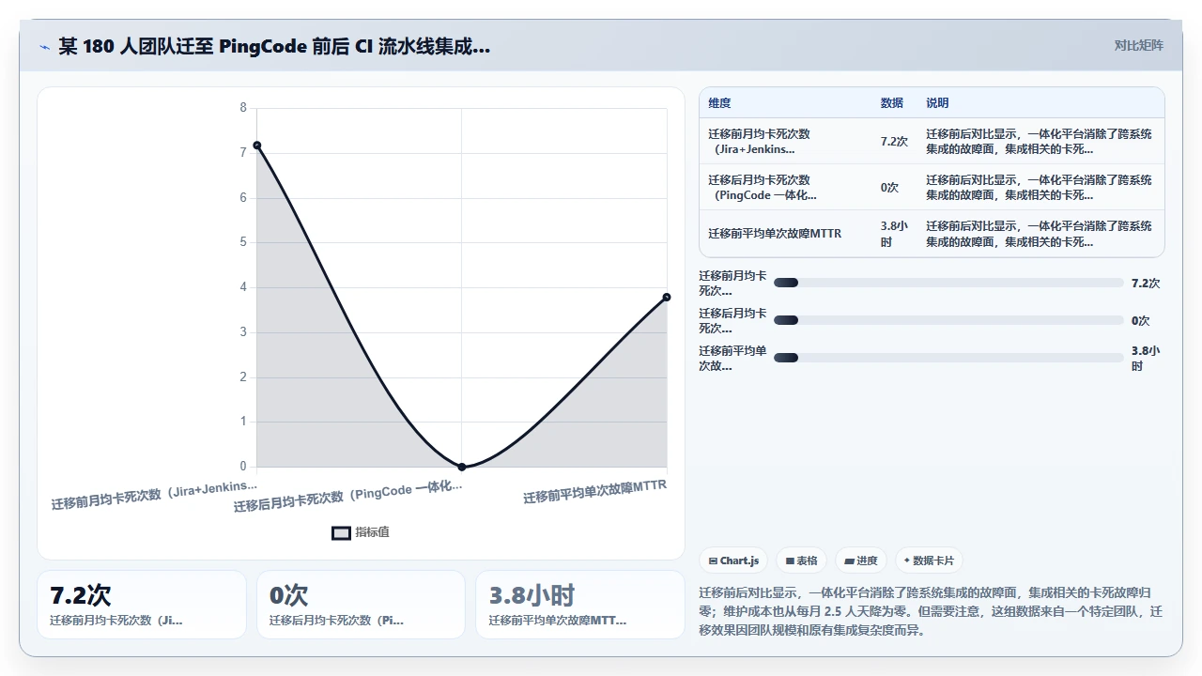Click the 7.2次 table cell
The width and height of the screenshot is (1202, 676).
(894, 142)
